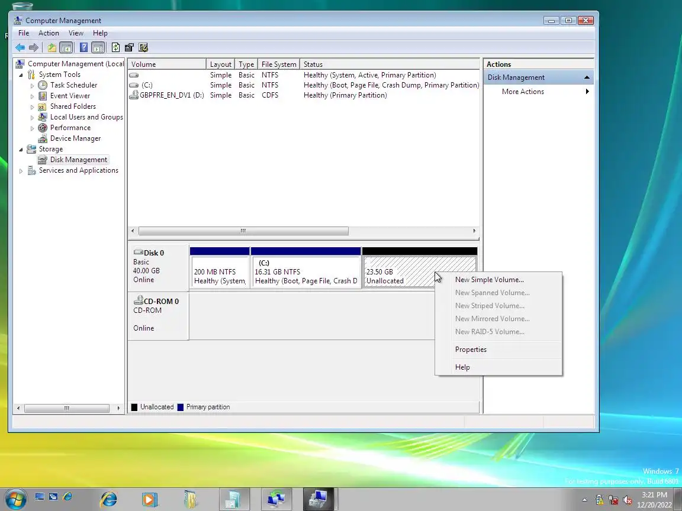Click the volume list horizontal scrollbar thumb
Image resolution: width=682 pixels, height=511 pixels.
[x=243, y=231]
